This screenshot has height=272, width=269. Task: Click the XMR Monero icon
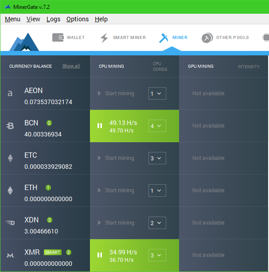[x=10, y=255]
